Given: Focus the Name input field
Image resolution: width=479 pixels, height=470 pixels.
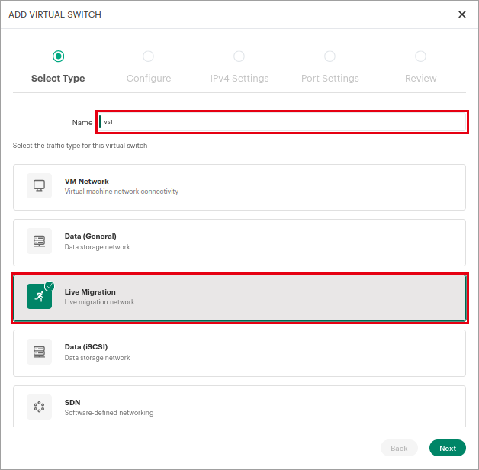Looking at the screenshot, I should pos(282,122).
